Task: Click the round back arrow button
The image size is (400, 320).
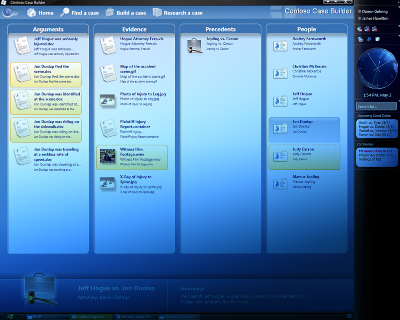Action: point(8,12)
